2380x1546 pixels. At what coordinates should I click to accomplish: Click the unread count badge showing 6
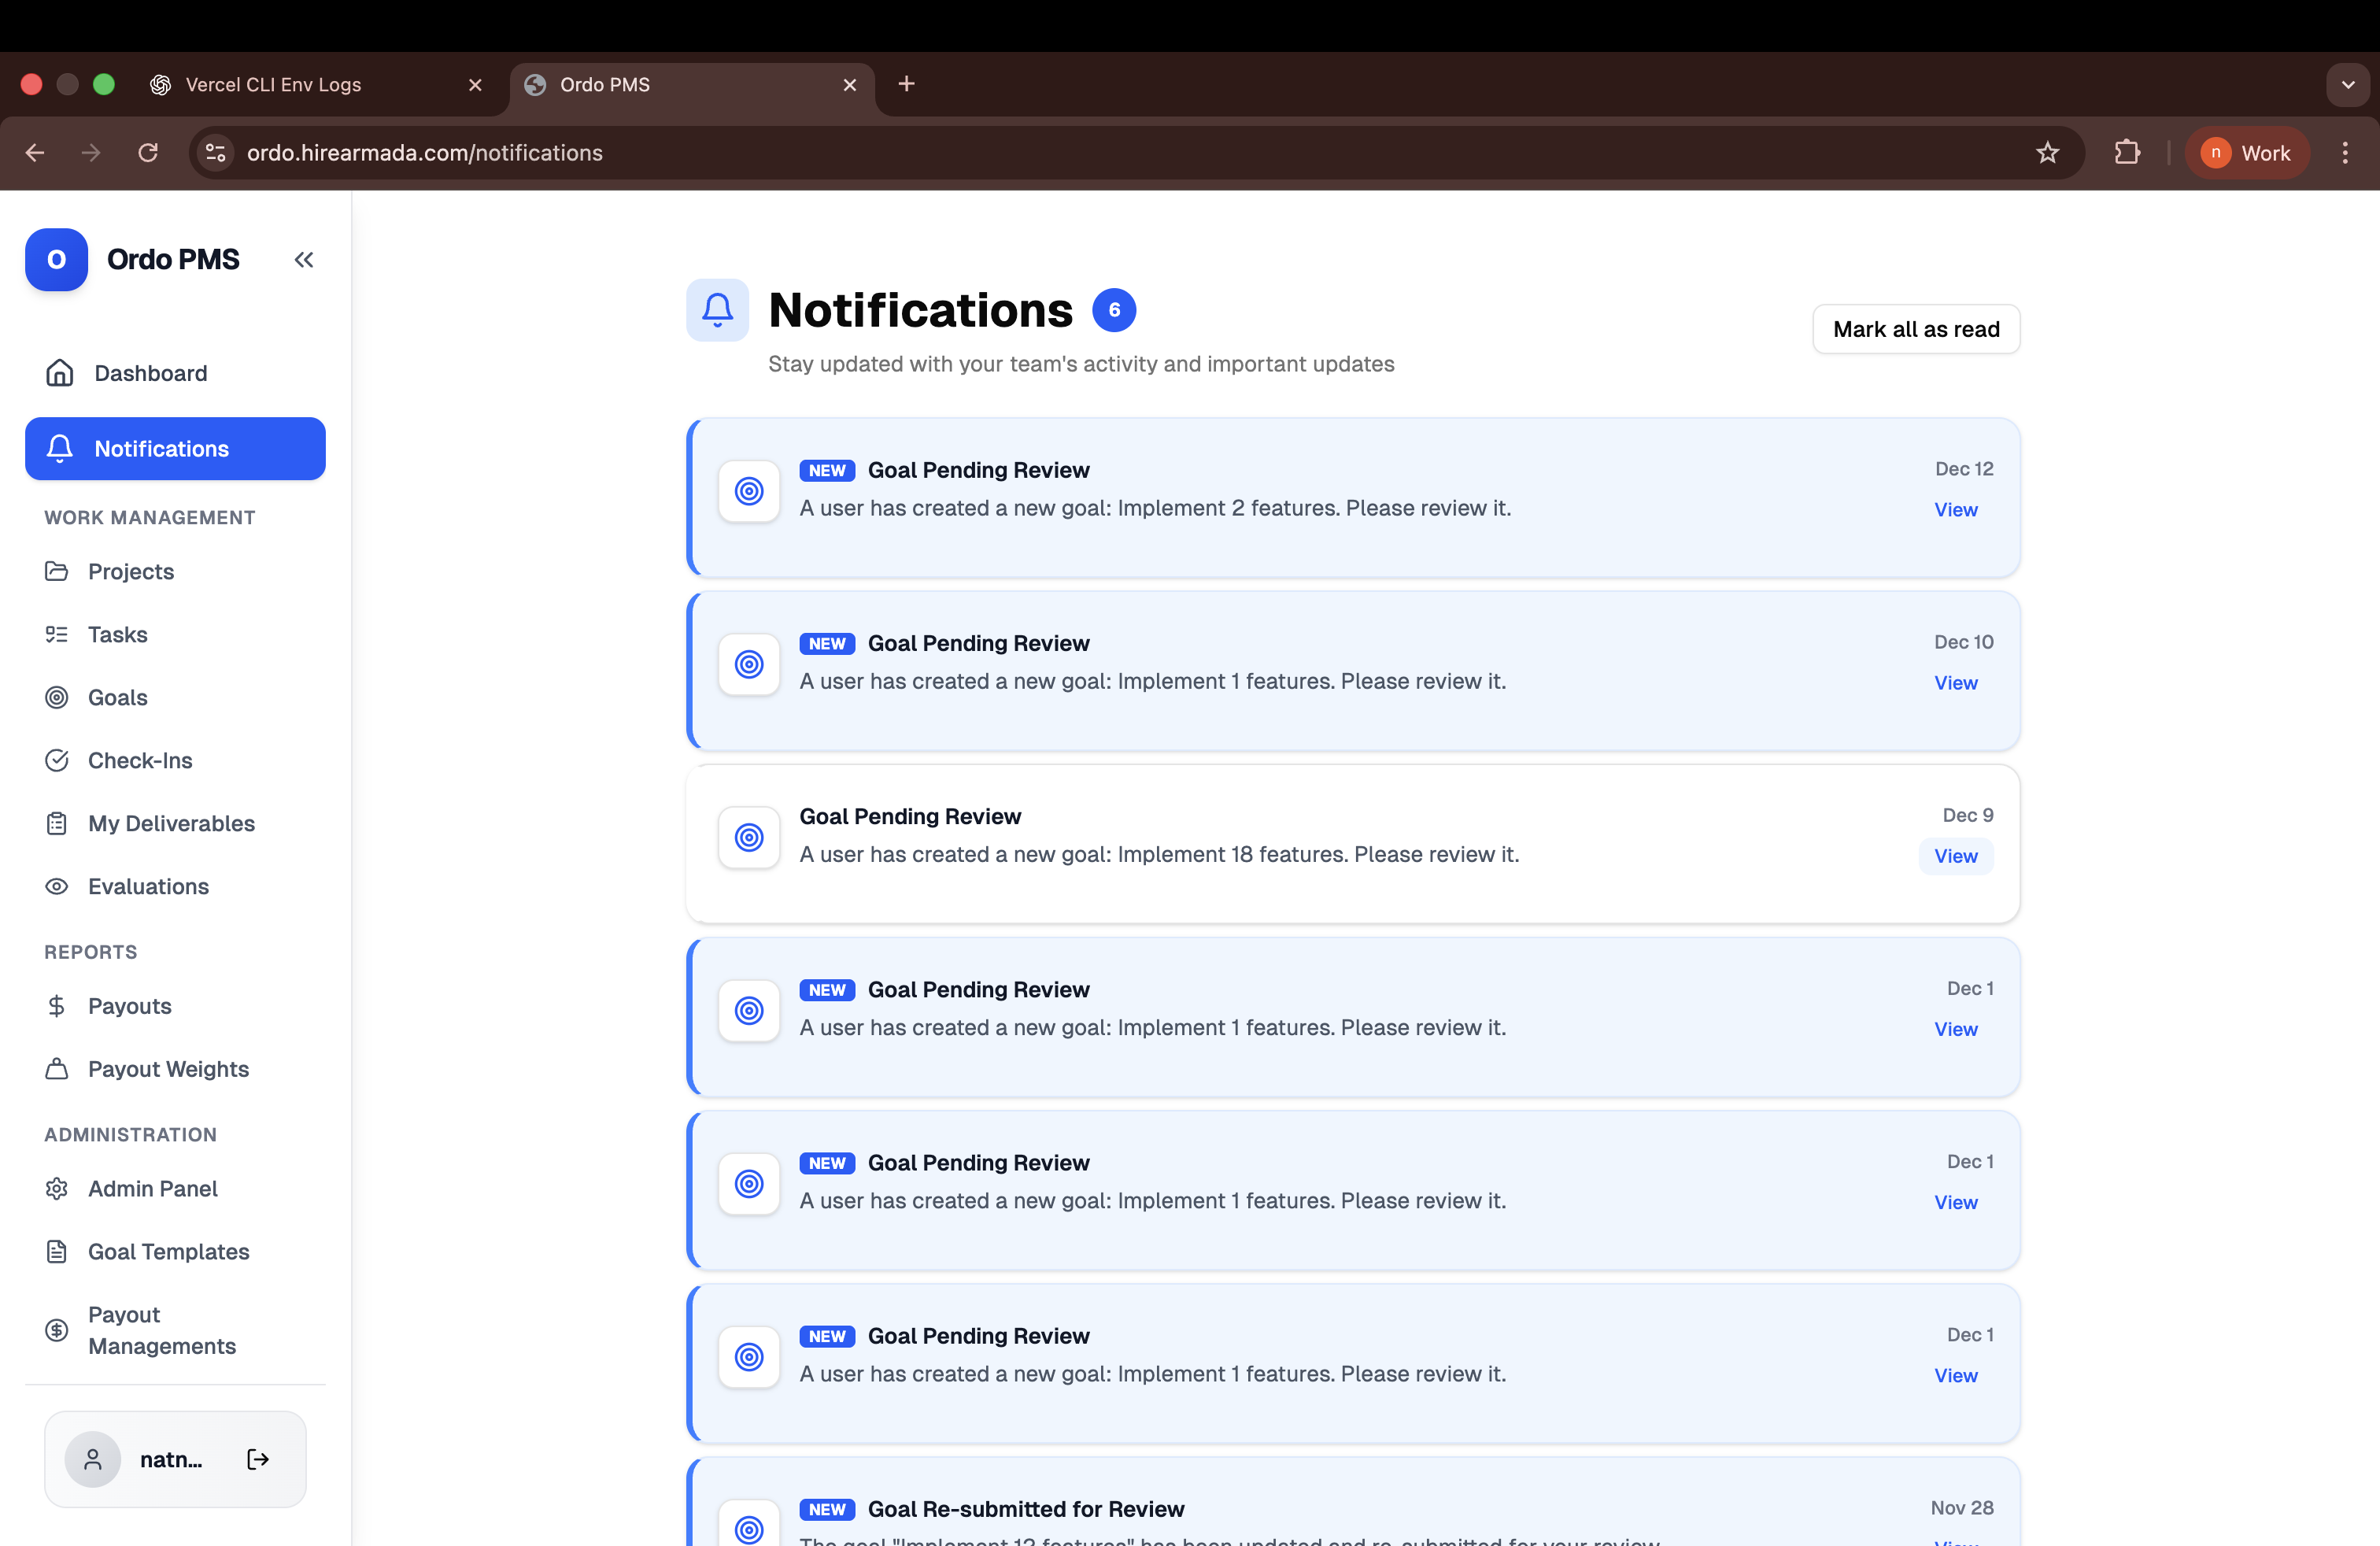pyautogui.click(x=1114, y=310)
